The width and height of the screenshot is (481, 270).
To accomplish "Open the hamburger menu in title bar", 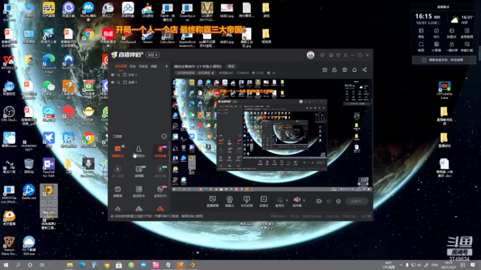I will click(345, 55).
